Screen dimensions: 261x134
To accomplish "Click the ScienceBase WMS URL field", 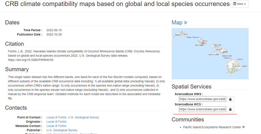I will [202, 99].
